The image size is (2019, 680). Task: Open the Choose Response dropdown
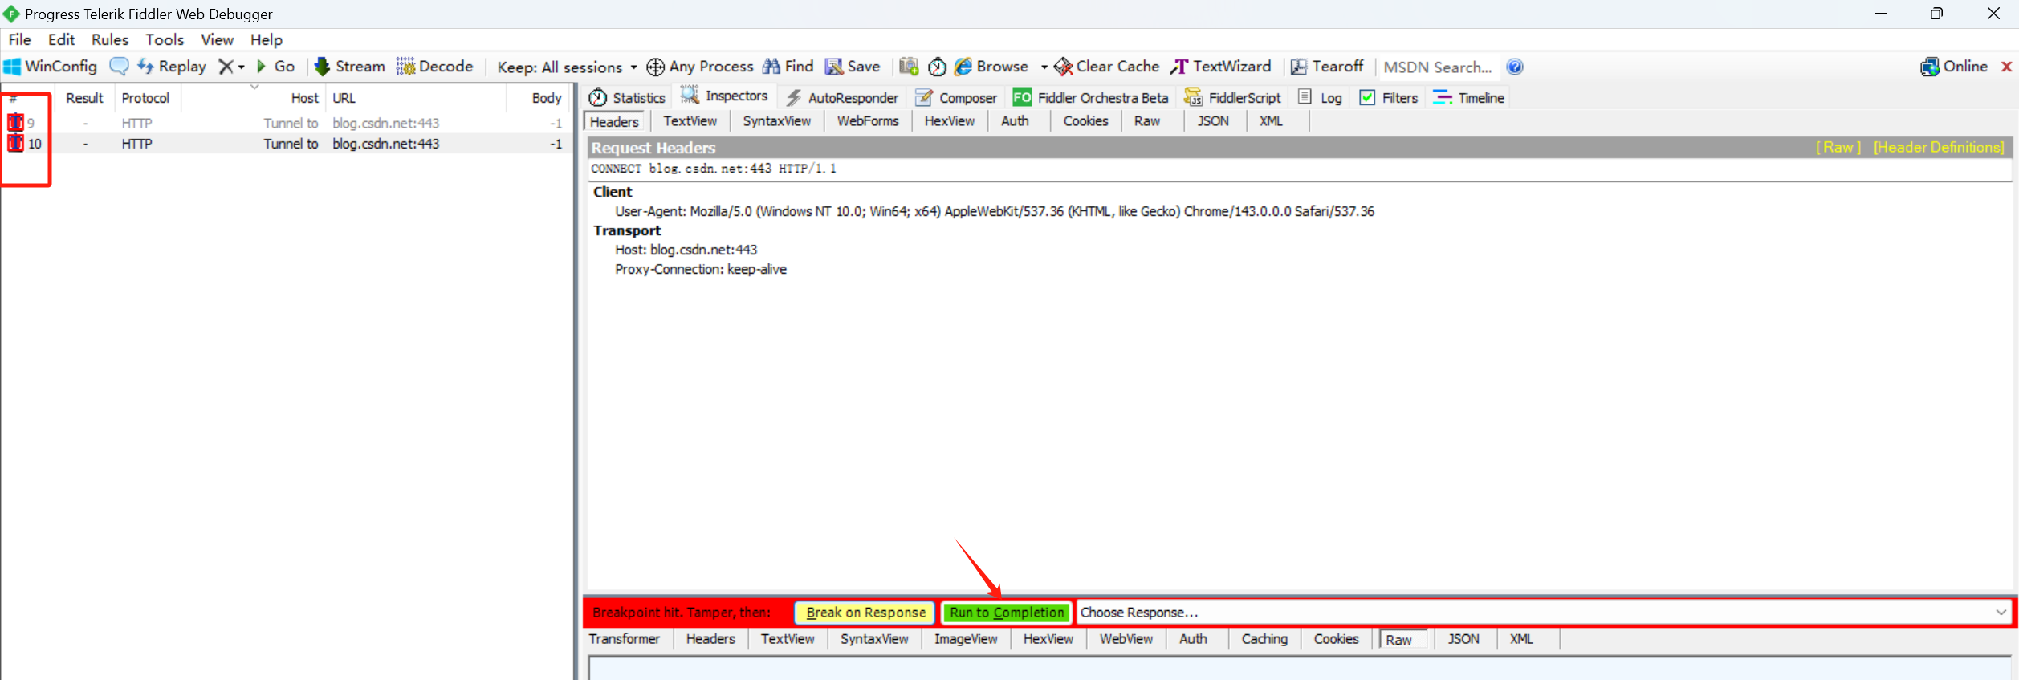point(1542,613)
